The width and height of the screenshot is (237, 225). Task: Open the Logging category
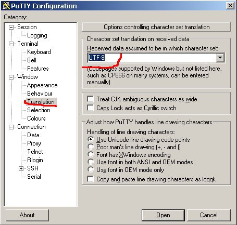point(37,35)
